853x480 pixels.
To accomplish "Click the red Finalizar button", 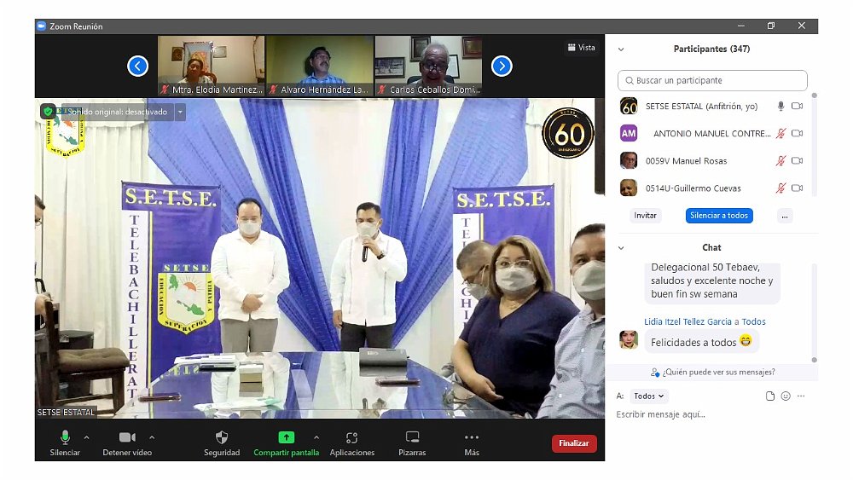I will point(574,443).
